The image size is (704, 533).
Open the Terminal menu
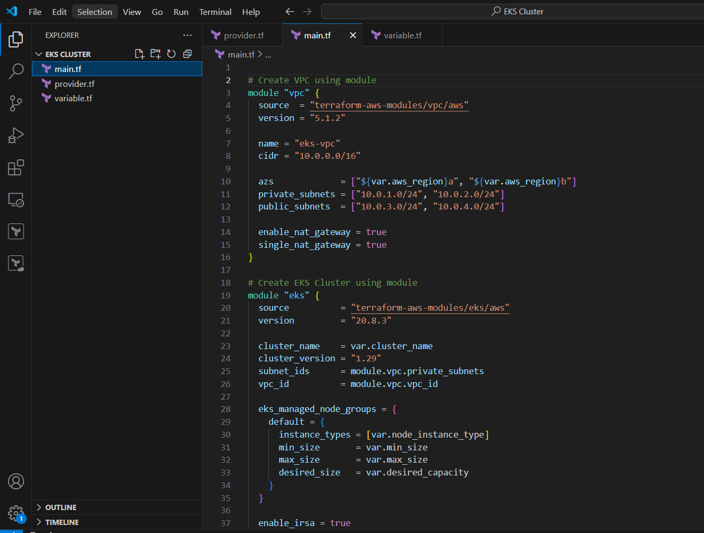pos(215,12)
